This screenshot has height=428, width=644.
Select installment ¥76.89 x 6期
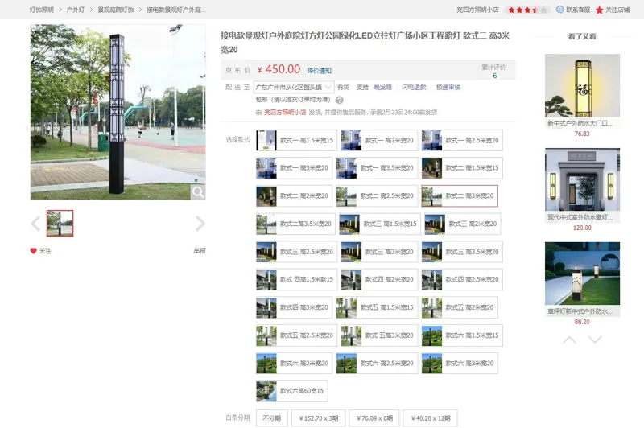click(374, 418)
